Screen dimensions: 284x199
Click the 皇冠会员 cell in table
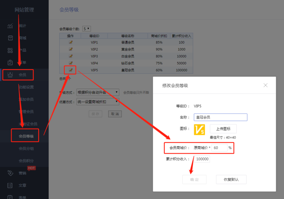tap(128, 70)
